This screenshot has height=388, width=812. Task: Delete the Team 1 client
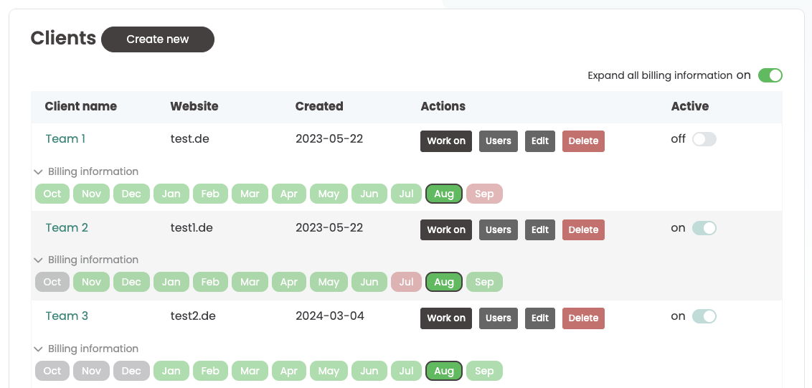pos(583,141)
